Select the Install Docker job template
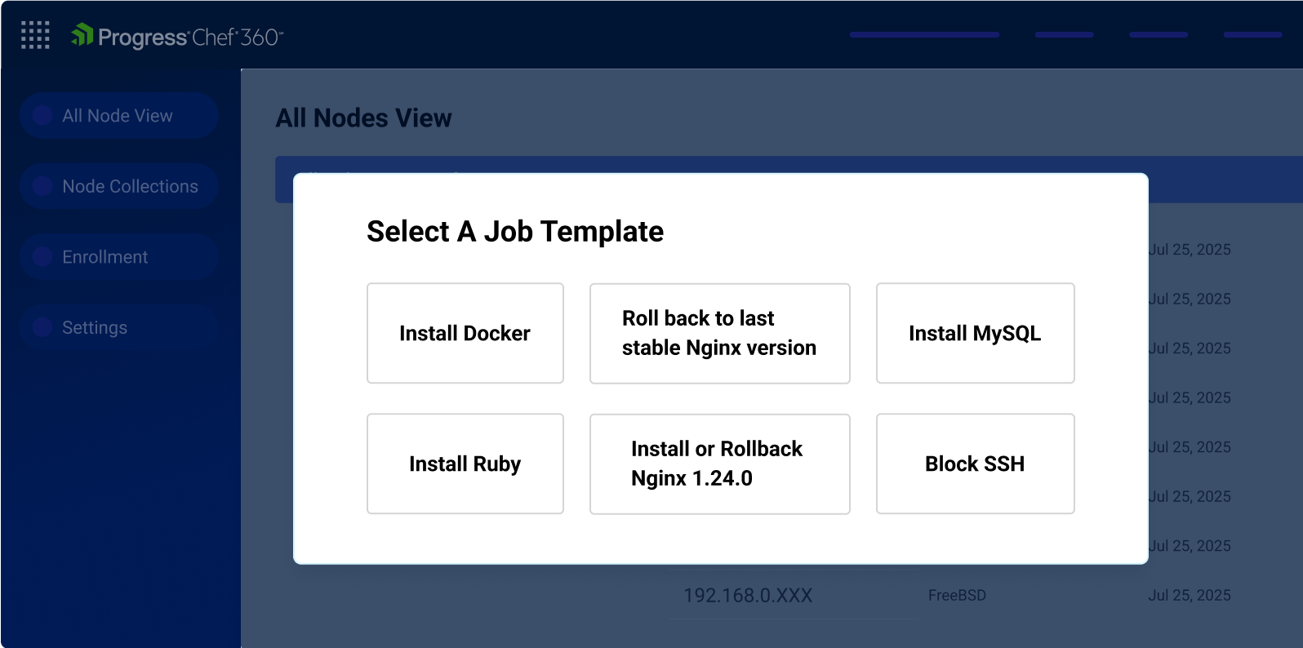This screenshot has height=648, width=1303. (x=465, y=333)
